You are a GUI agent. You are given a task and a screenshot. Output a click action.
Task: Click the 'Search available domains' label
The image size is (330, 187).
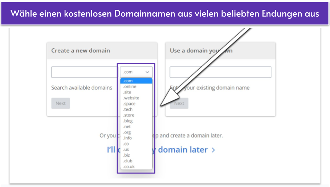pyautogui.click(x=82, y=88)
